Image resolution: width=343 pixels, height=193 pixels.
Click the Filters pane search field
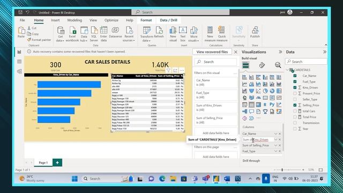(x=215, y=62)
